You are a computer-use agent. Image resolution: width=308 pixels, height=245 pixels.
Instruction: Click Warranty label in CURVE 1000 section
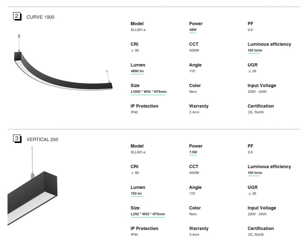(x=198, y=106)
